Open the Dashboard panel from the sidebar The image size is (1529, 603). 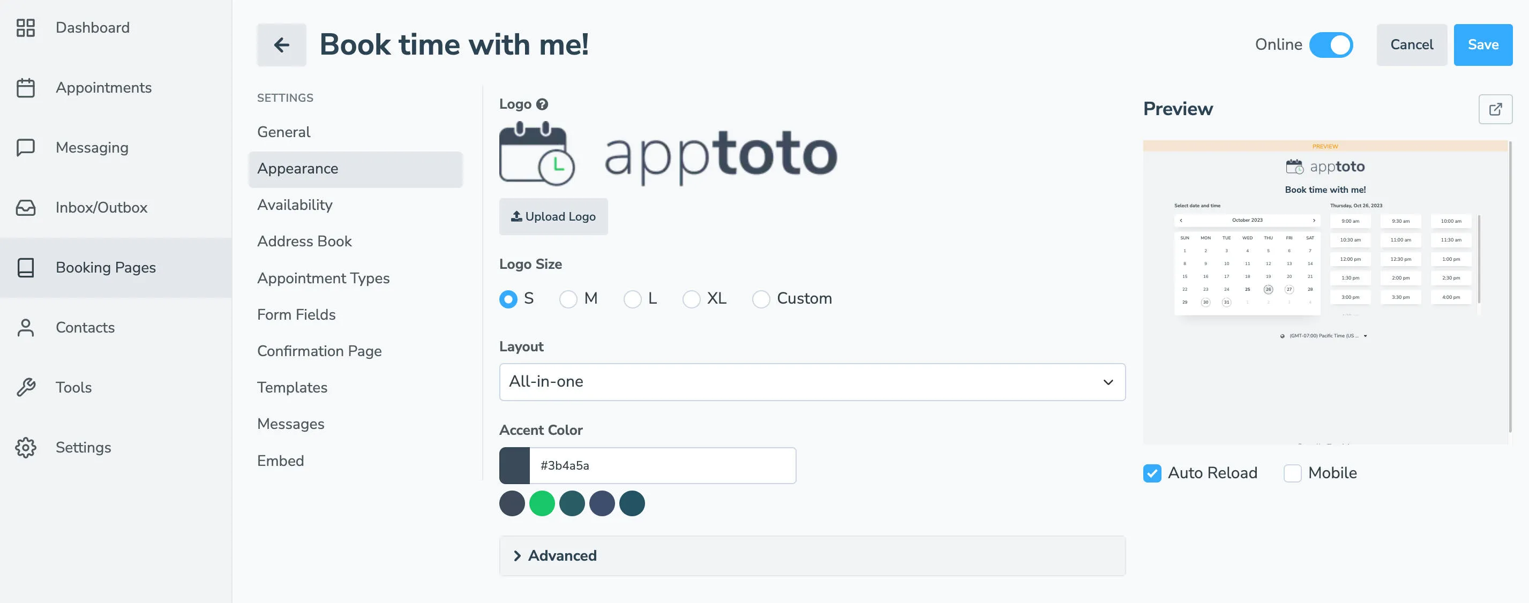point(26,27)
